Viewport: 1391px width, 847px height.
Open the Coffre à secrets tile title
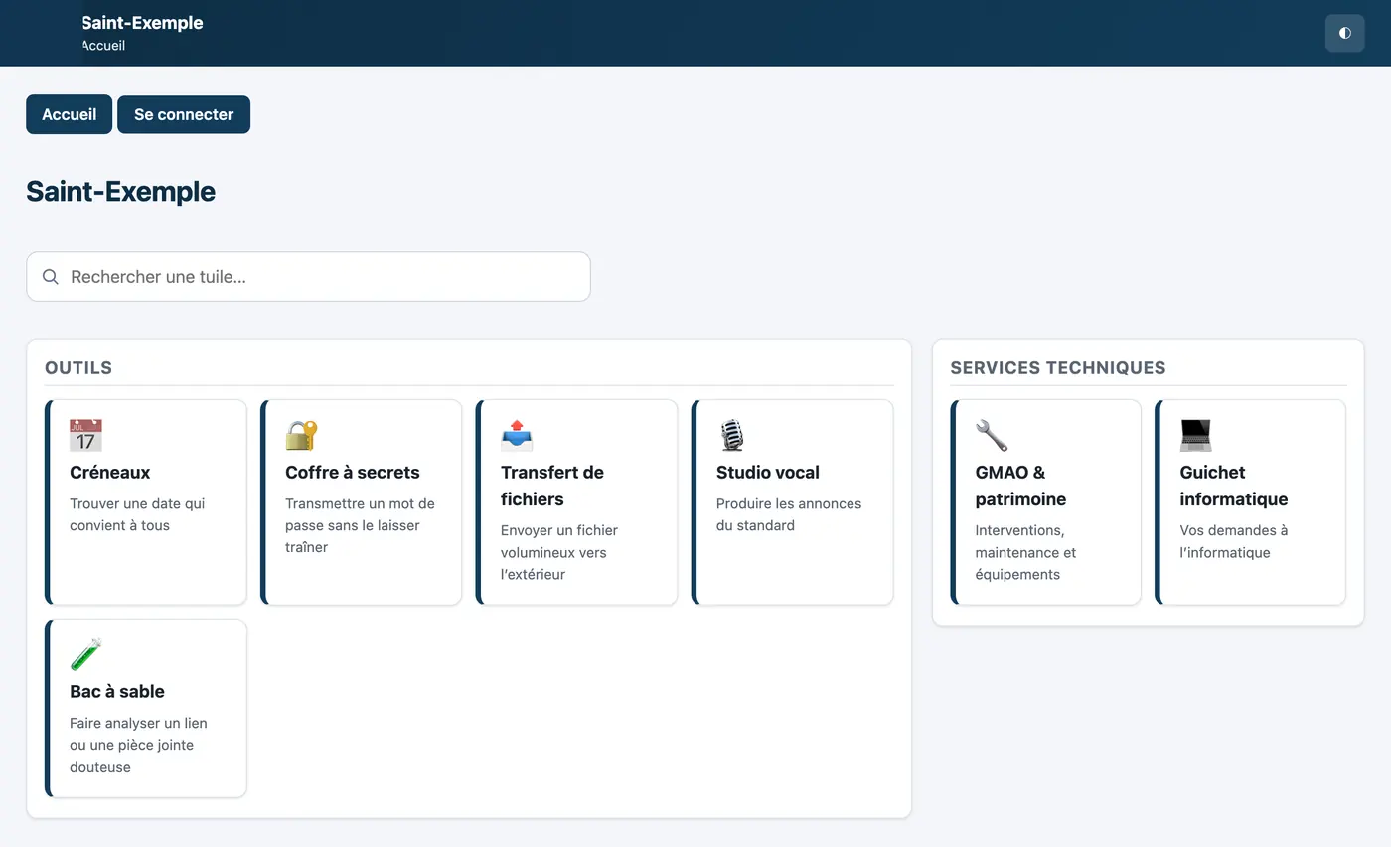353,473
